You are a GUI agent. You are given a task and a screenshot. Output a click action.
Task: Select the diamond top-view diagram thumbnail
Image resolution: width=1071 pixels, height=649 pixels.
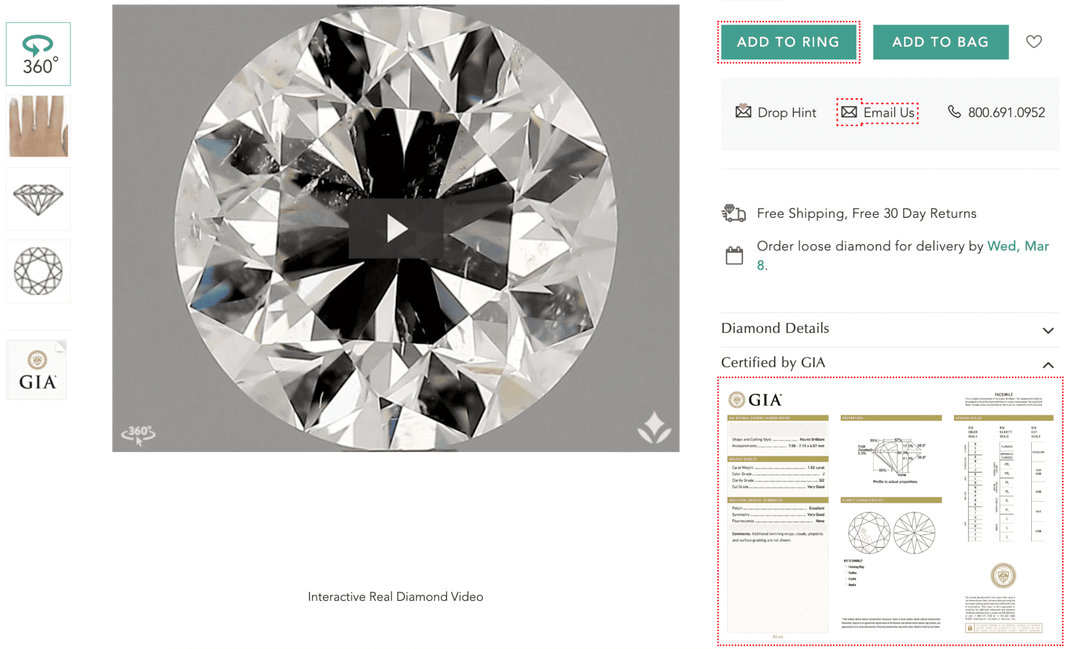point(38,271)
